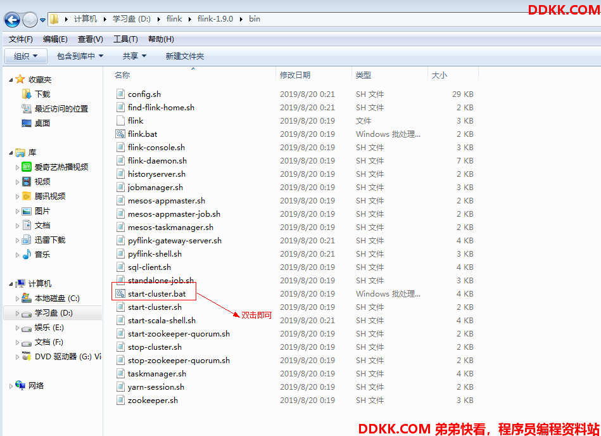Screen dimensions: 601x436
Task: Click the Forward navigation arrow button
Action: click(30, 19)
